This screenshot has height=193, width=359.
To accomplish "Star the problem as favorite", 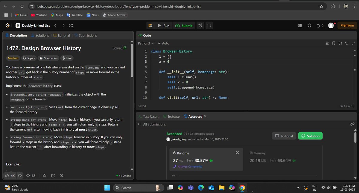I will pos(45,176).
